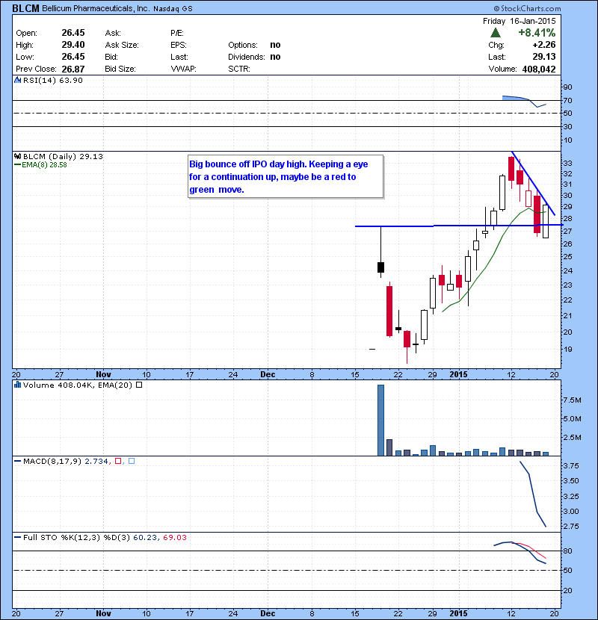Click the 19 price axis label
Image resolution: width=598 pixels, height=620 pixels.
click(567, 349)
